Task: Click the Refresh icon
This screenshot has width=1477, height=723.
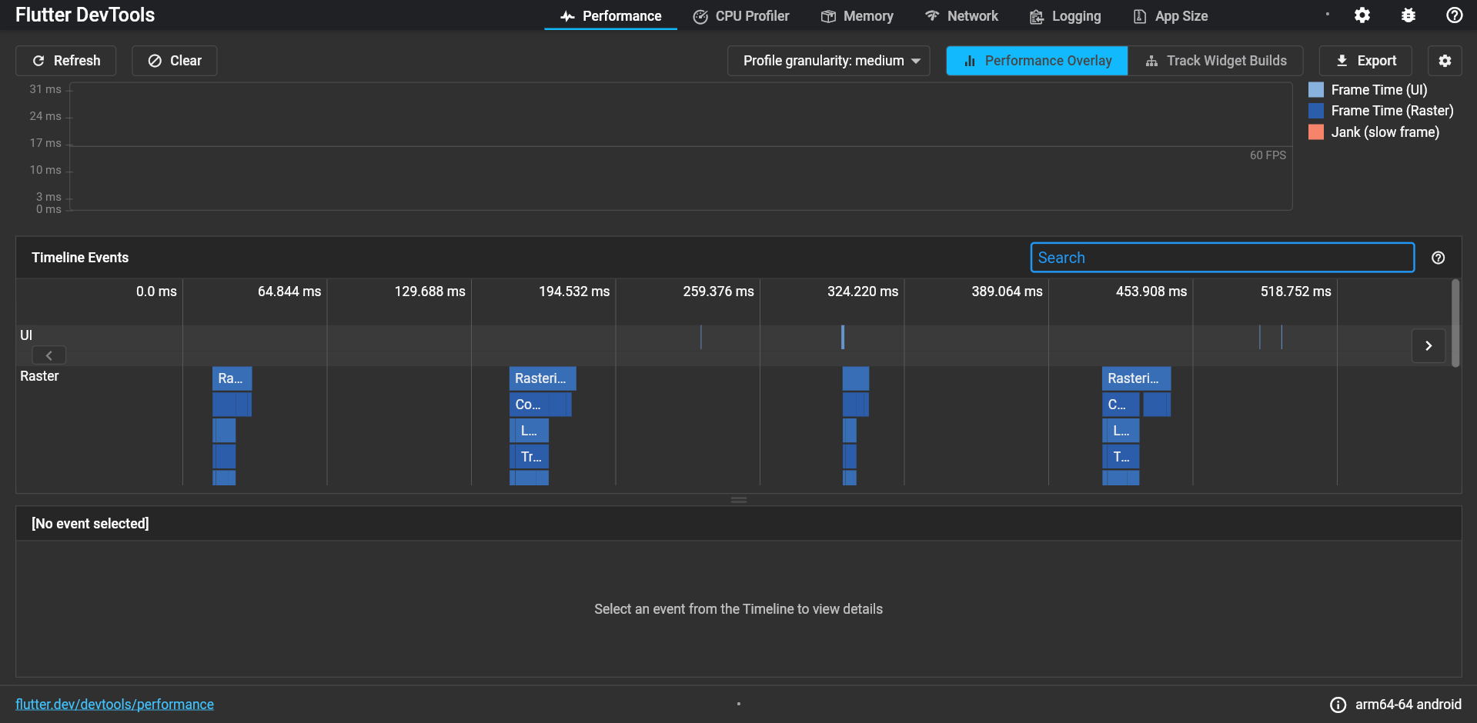Action: coord(37,60)
